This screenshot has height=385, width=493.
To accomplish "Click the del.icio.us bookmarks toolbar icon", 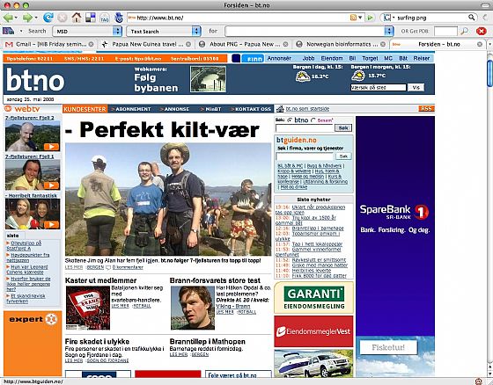I will coord(91,18).
